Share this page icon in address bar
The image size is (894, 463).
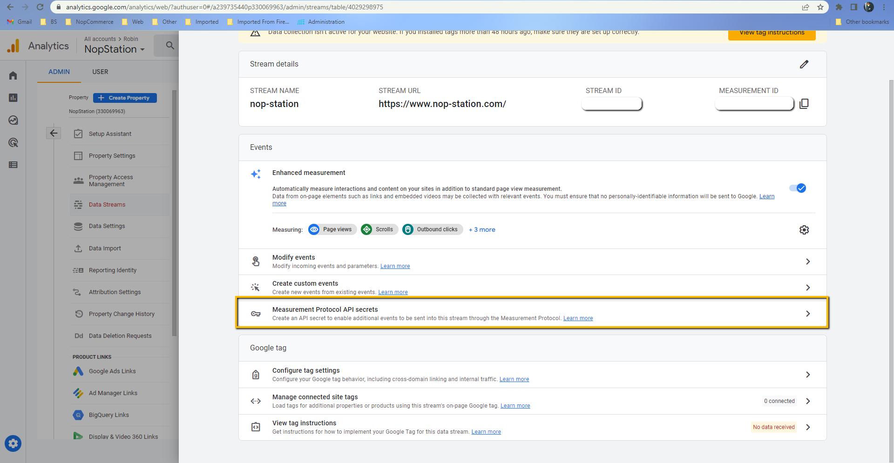(806, 7)
